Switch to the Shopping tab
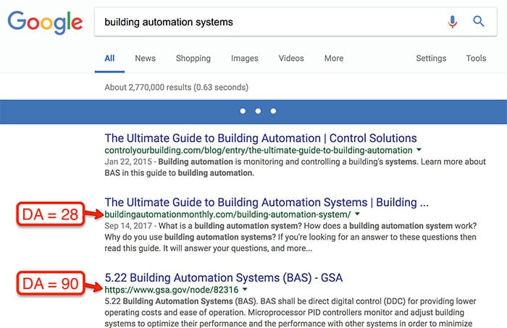Screen dimensions: 507x328 coord(193,59)
